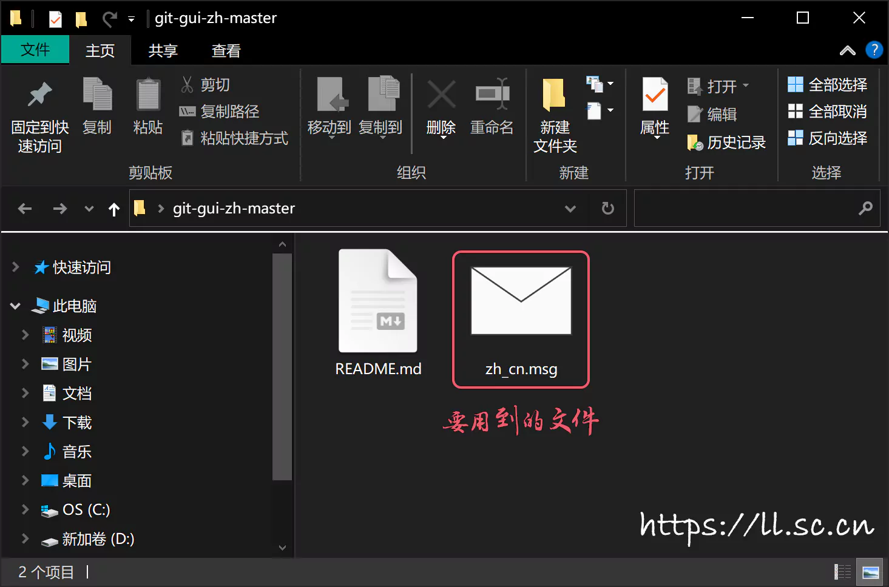Open the File tab
This screenshot has width=889, height=587.
(x=35, y=50)
